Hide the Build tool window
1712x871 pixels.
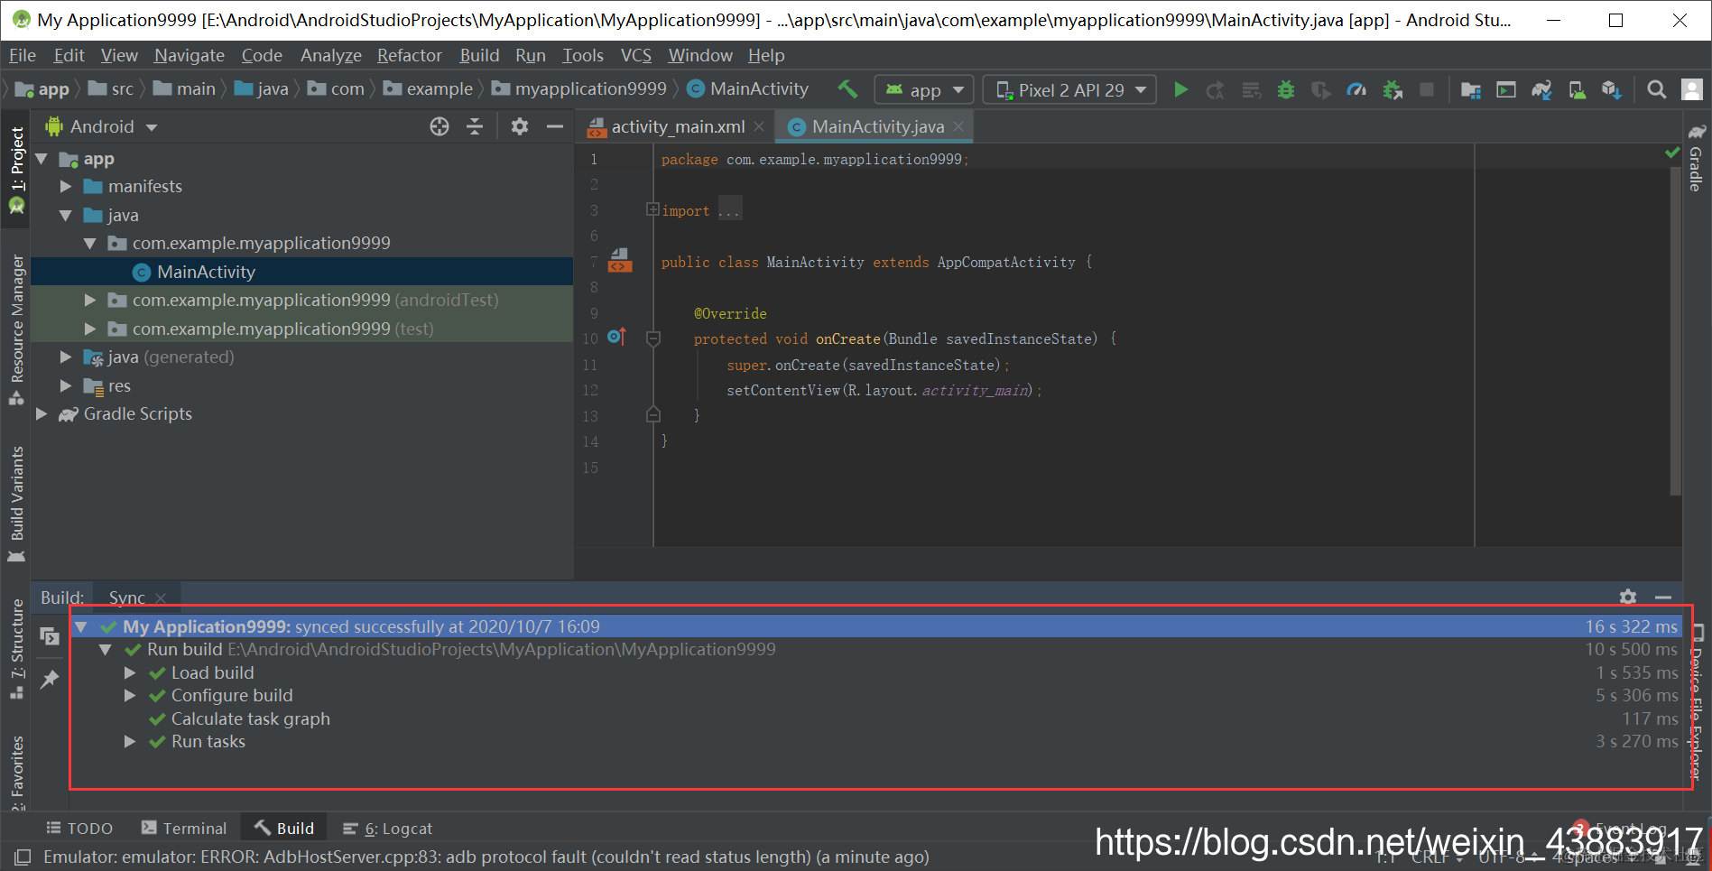[x=1663, y=597]
